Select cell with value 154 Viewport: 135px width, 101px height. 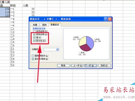click(x=5, y=9)
